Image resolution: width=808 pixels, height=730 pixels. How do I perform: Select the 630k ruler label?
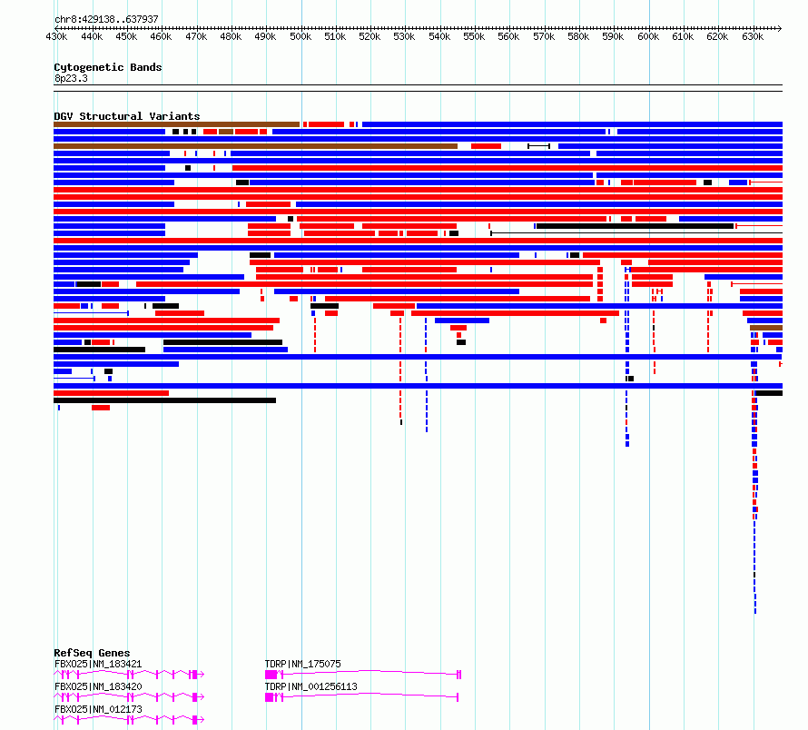(753, 36)
